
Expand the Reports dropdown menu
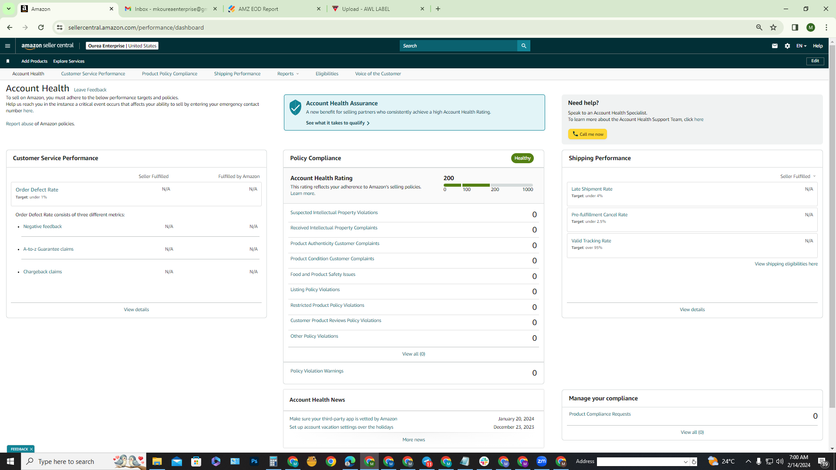coord(288,74)
